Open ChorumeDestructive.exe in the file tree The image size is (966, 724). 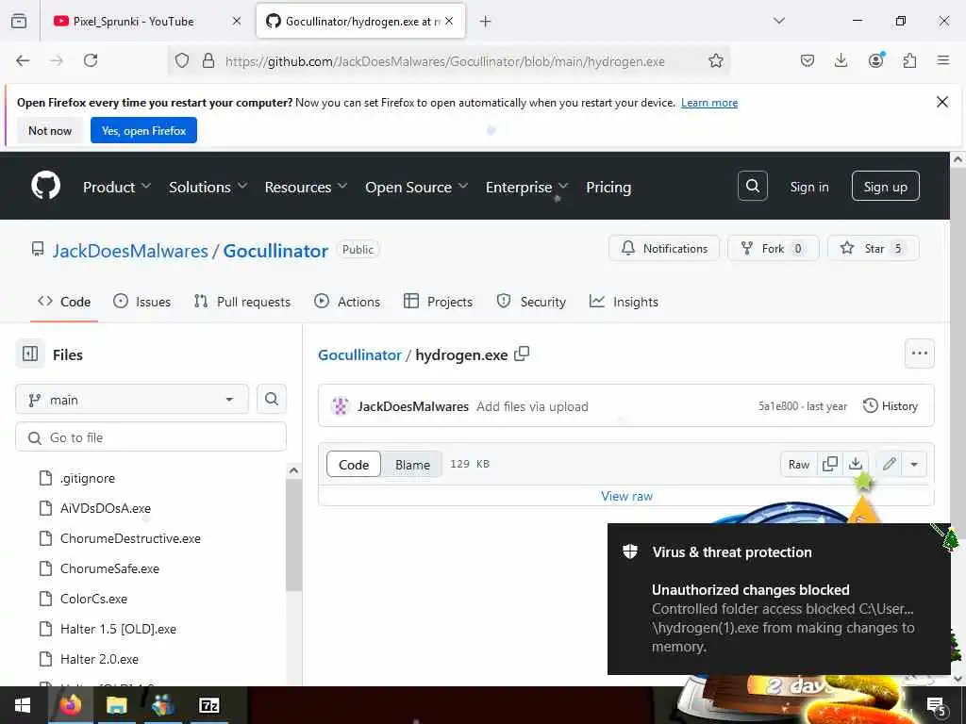point(130,538)
